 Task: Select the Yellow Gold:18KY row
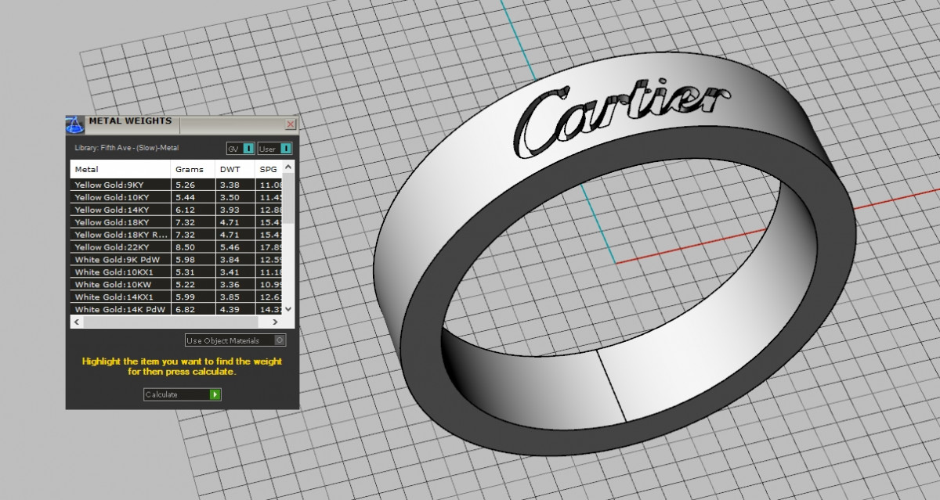tap(120, 222)
